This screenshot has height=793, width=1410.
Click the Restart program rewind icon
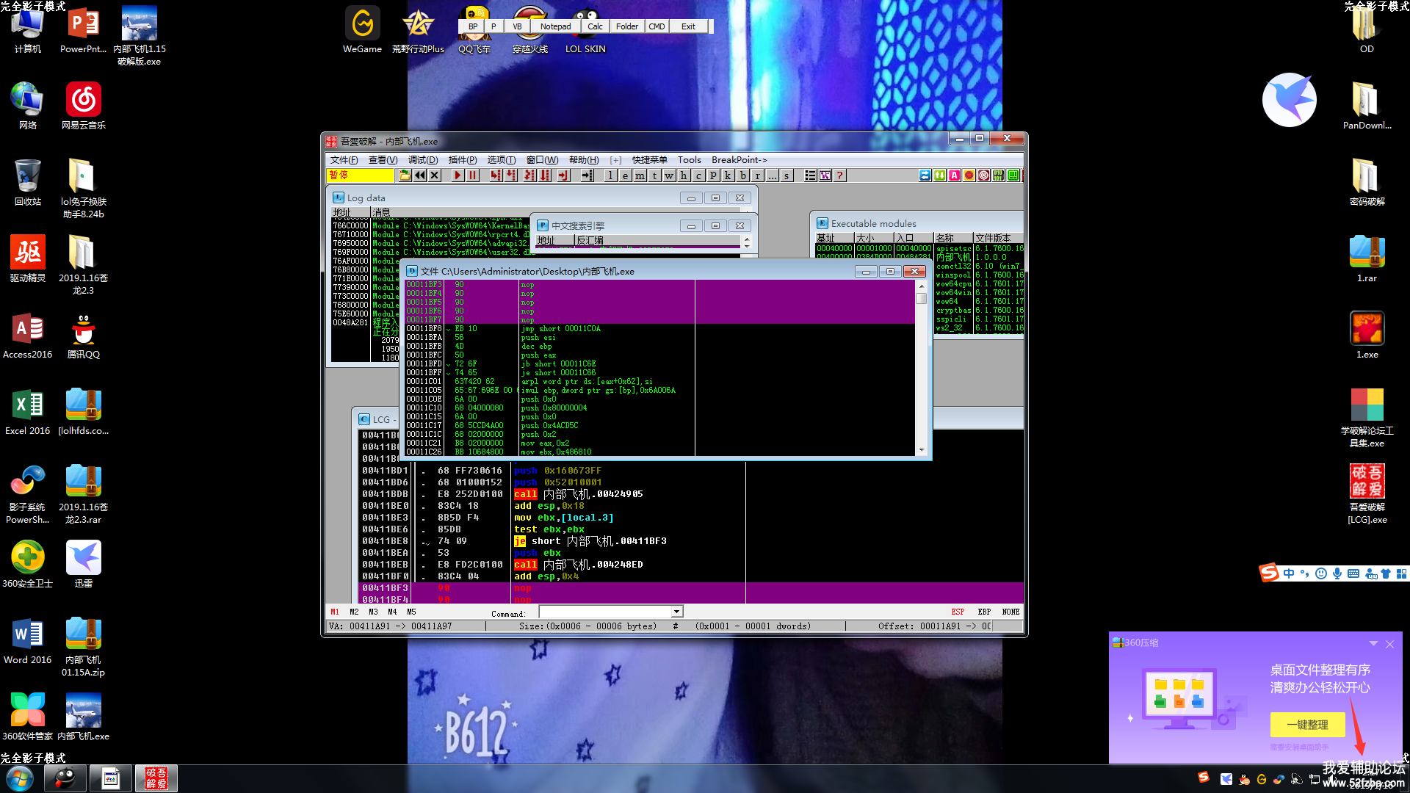tap(419, 175)
